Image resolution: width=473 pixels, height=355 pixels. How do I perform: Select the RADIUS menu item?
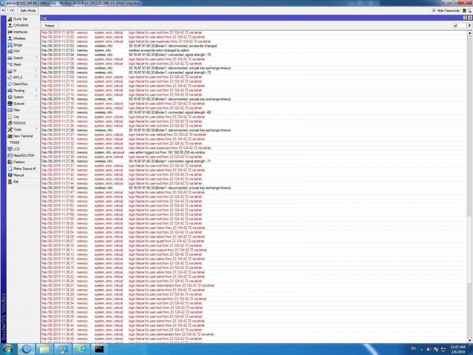pos(19,123)
